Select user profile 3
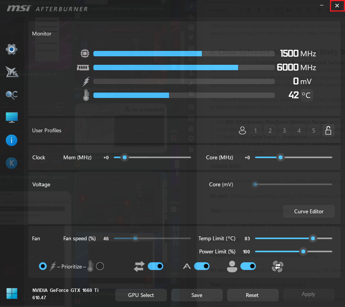The image size is (345, 307). pyautogui.click(x=284, y=131)
